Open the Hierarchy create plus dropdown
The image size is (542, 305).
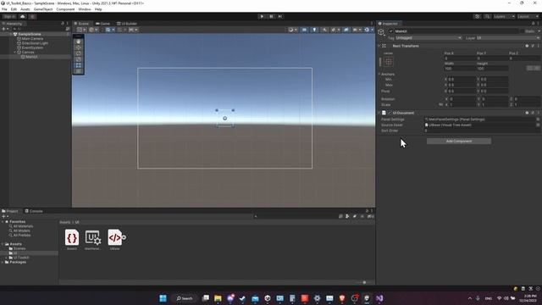5,29
